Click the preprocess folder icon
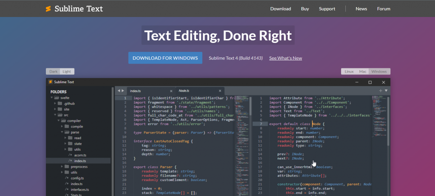This screenshot has width=435, height=196. 67,167
